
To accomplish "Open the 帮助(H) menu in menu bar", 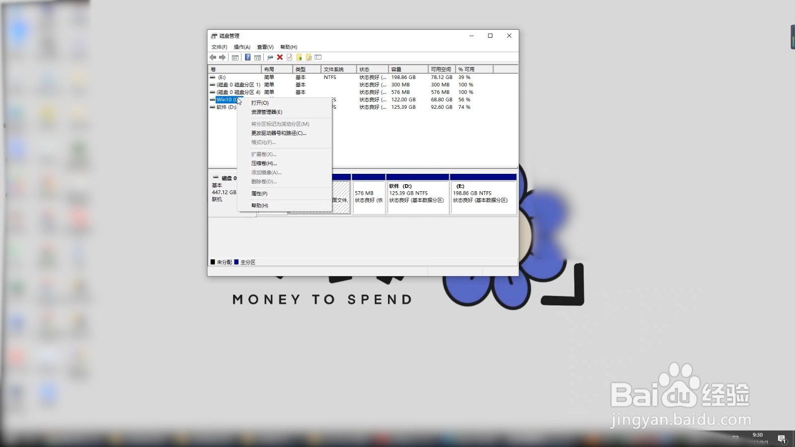I will point(289,47).
